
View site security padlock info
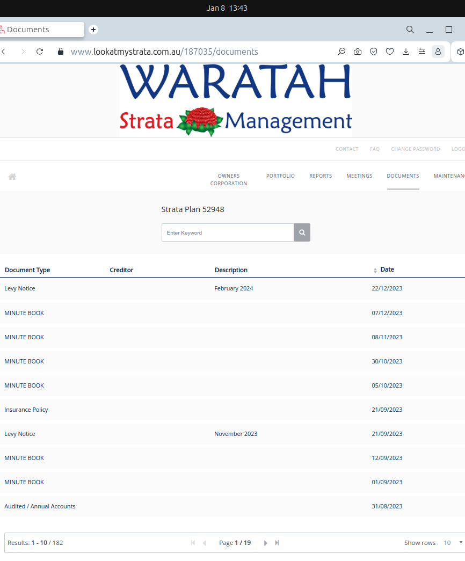[61, 52]
